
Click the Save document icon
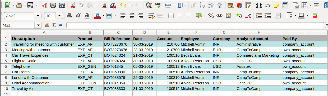click(30, 5)
